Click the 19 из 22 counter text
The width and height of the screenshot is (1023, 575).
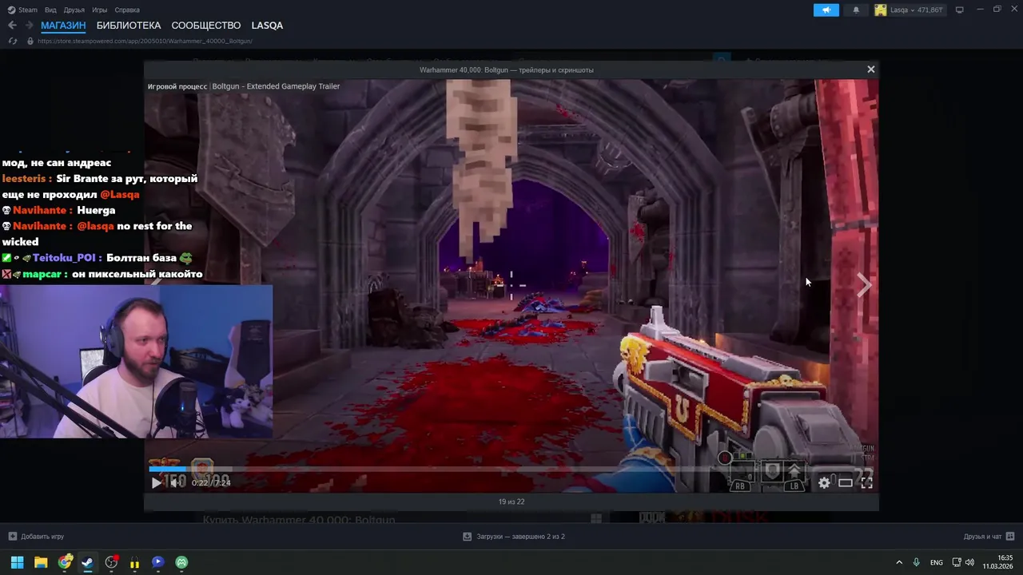511,502
